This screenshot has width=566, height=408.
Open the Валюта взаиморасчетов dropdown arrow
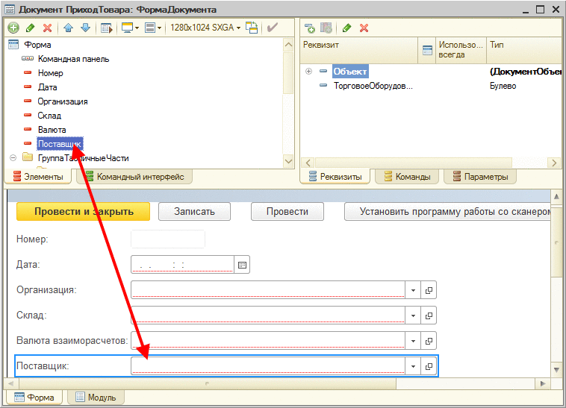point(413,341)
